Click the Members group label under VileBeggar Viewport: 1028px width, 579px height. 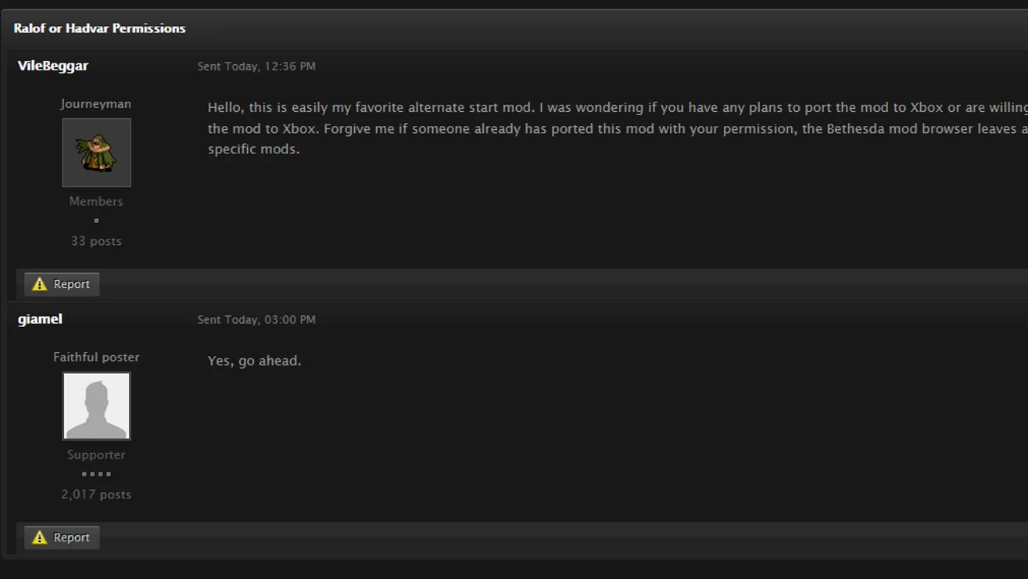96,201
